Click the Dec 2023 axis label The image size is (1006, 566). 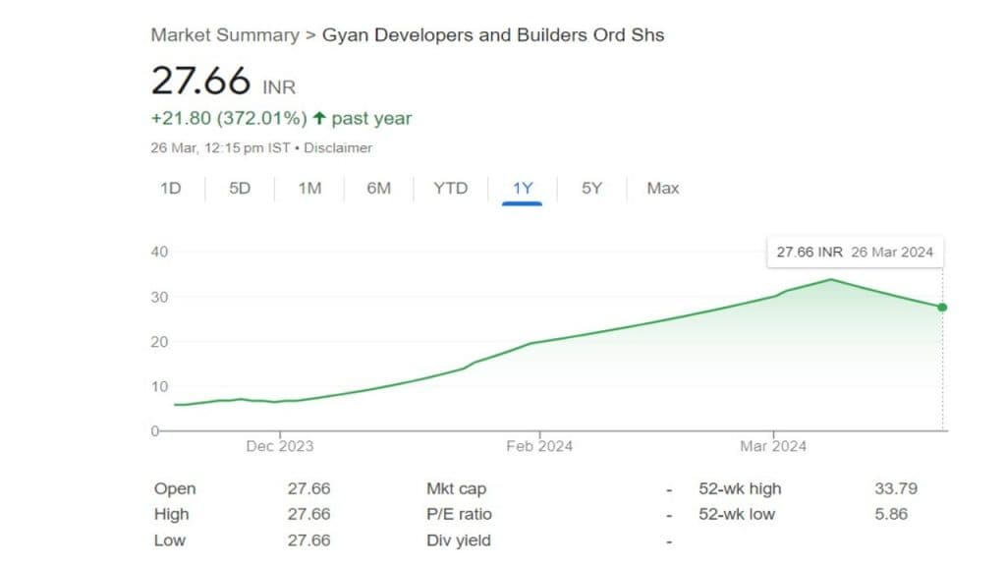(x=280, y=446)
